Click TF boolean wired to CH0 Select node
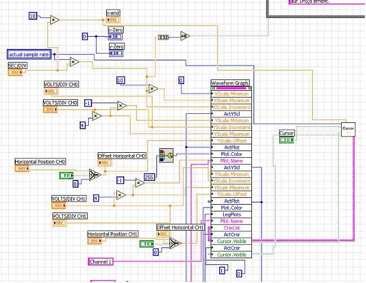Viewport: 366px width, 283px height. click(x=67, y=175)
